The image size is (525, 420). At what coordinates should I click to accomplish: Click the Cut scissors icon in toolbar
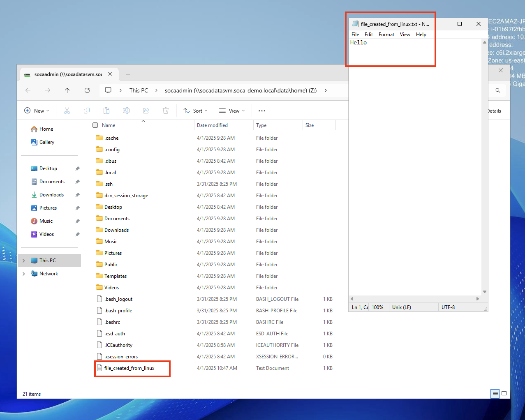tap(67, 111)
